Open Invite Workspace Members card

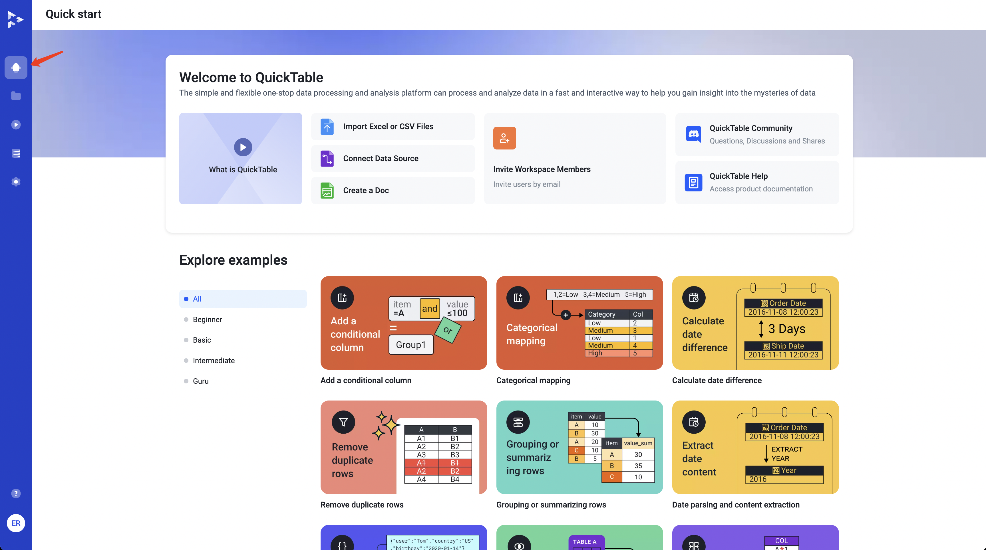click(575, 158)
